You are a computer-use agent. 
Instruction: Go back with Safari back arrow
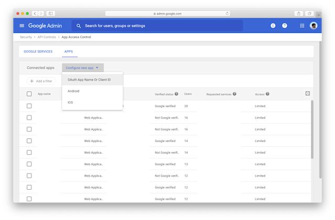coord(35,14)
